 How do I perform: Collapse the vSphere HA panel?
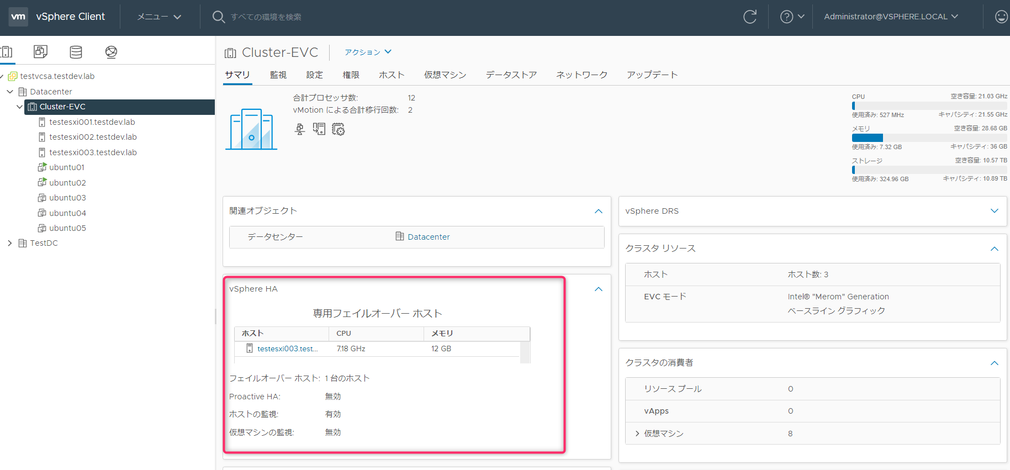pos(599,289)
